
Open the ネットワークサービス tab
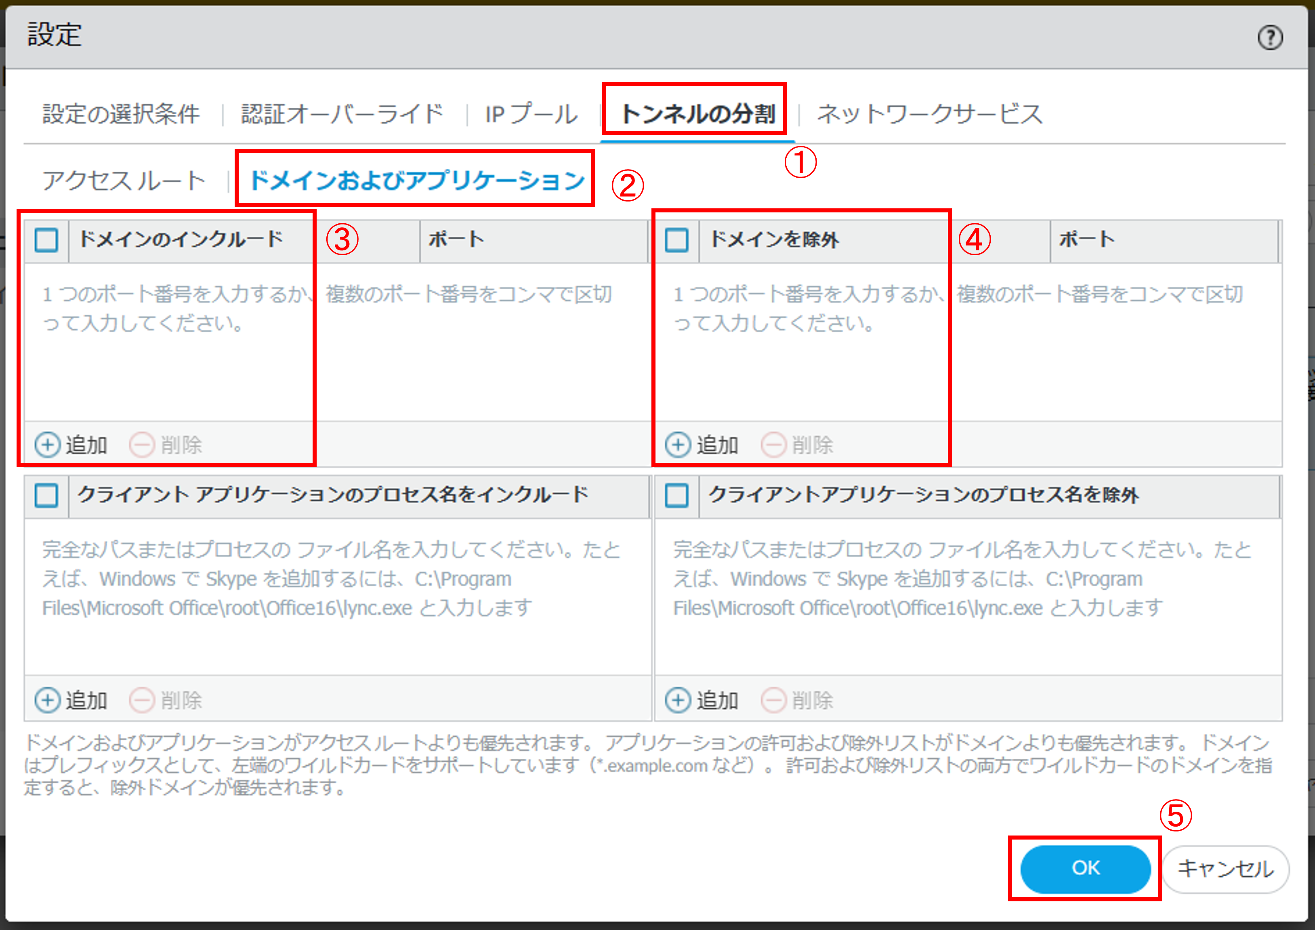[x=929, y=114]
